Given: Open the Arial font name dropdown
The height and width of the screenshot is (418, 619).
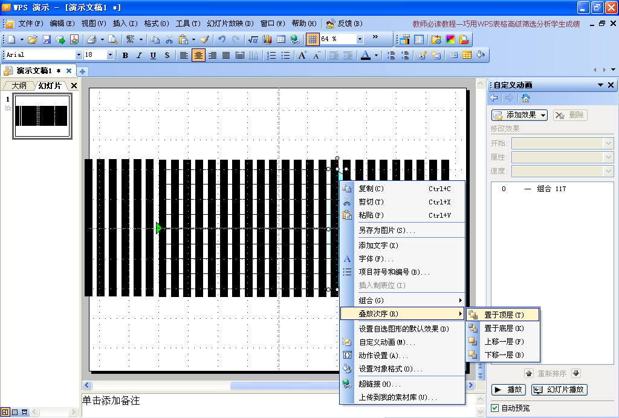Looking at the screenshot, I should tap(79, 55).
